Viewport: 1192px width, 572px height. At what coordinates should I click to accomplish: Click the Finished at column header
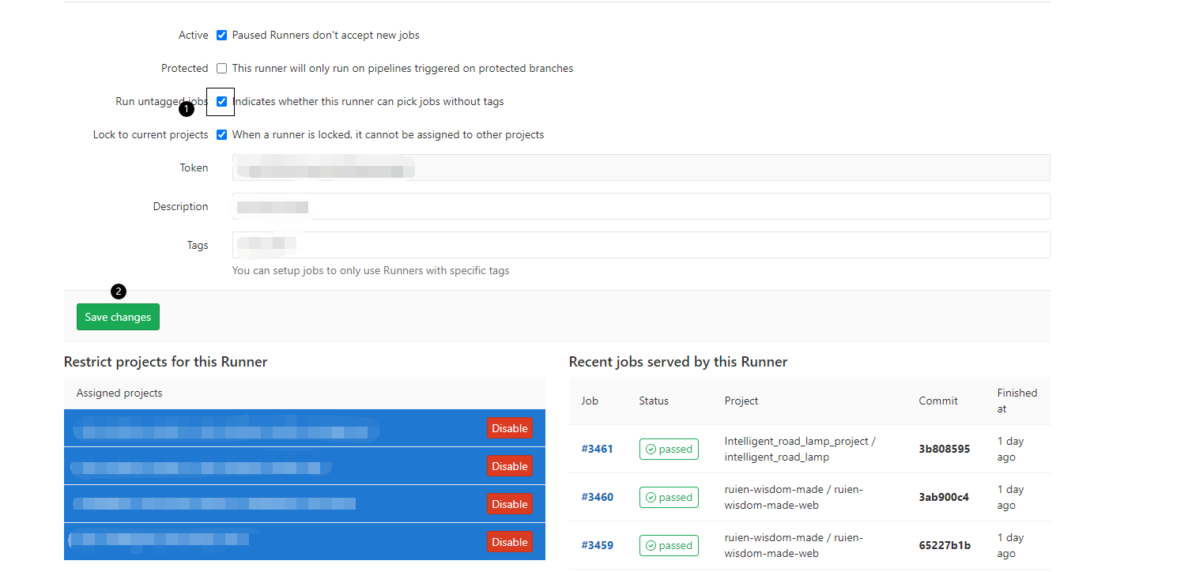point(1017,401)
